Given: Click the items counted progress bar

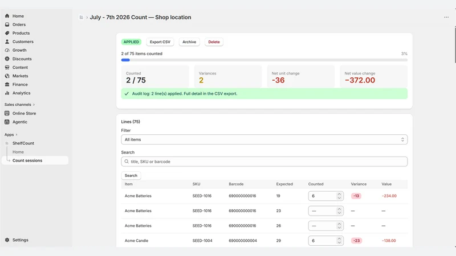Looking at the screenshot, I should point(264,60).
